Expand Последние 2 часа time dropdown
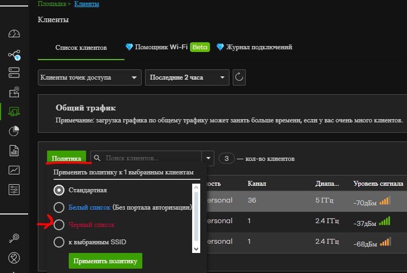The image size is (407, 273). [187, 77]
